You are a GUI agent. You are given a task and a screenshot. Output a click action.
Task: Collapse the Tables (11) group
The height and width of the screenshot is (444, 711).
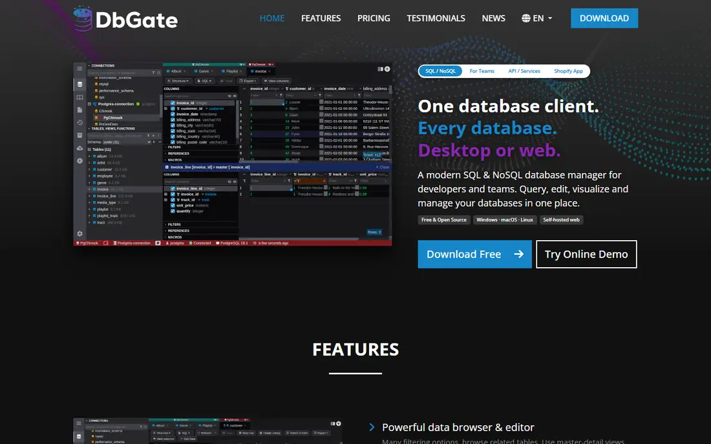[x=89, y=149]
